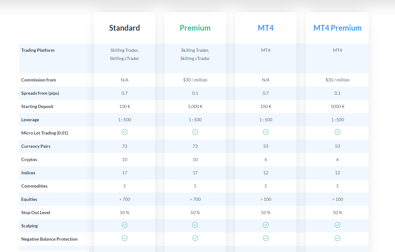This screenshot has width=395, height=252.
Task: Click the Commission from row label
Action: [x=38, y=80]
